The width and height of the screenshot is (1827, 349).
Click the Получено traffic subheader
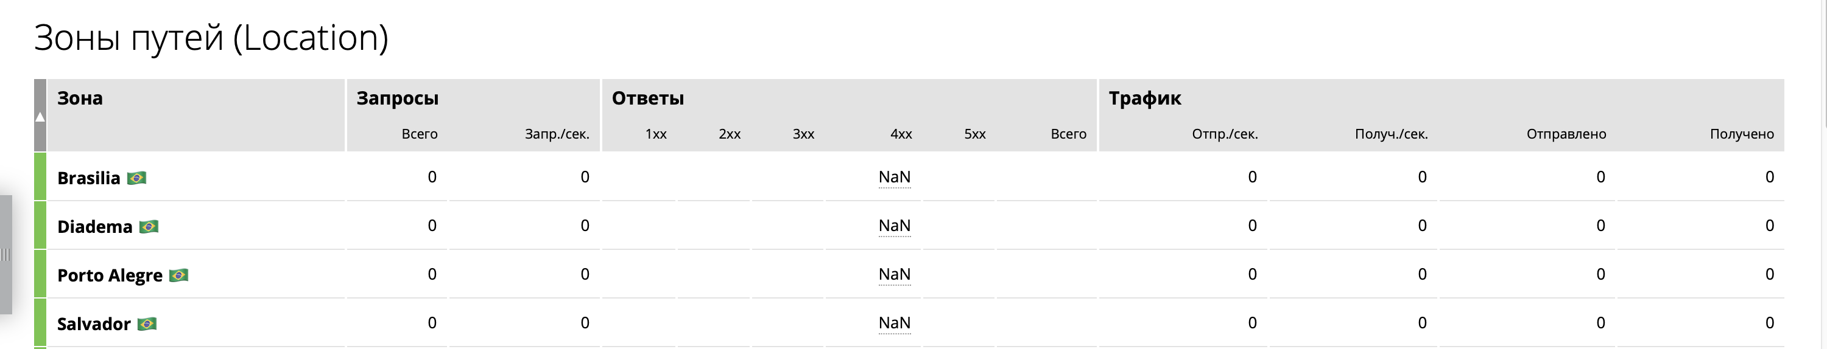coord(1742,134)
